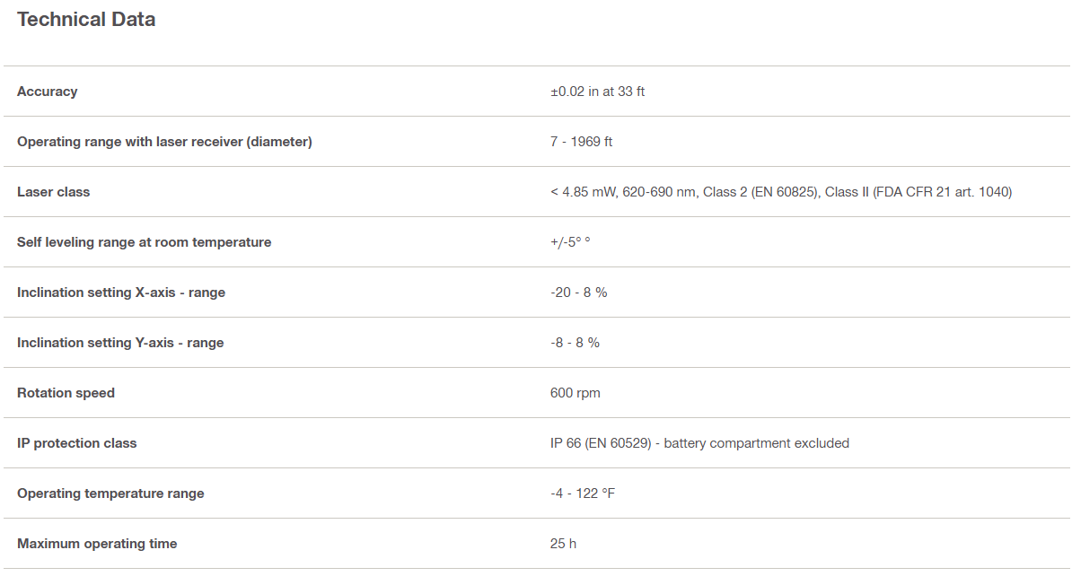Select the 600 rpm value
The height and width of the screenshot is (585, 1081).
[576, 393]
